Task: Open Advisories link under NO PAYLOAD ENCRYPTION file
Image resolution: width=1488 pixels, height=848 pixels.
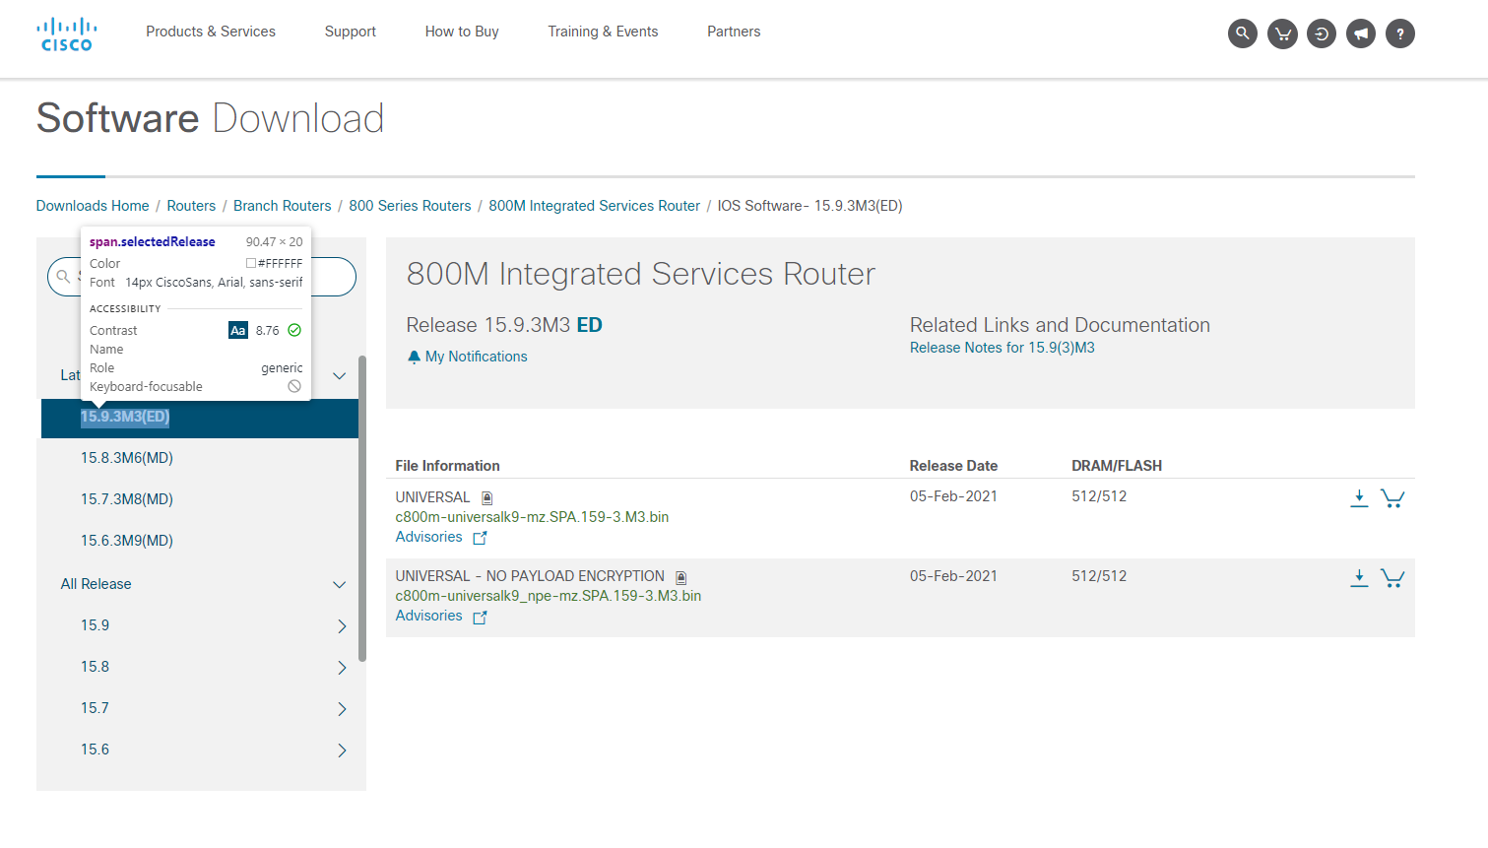Action: (428, 616)
